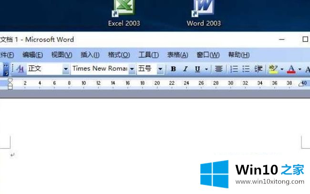
Task: Click the distributed alignment icon
Action: click(x=218, y=69)
